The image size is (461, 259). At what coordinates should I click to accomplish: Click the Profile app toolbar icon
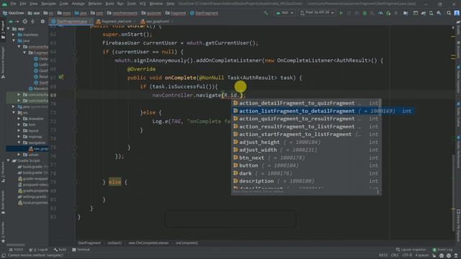point(380,13)
